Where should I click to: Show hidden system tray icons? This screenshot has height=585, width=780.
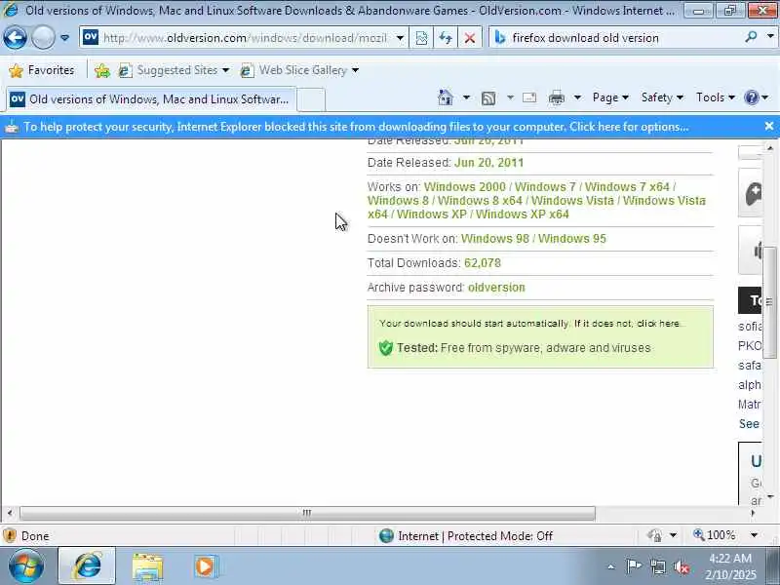611,566
